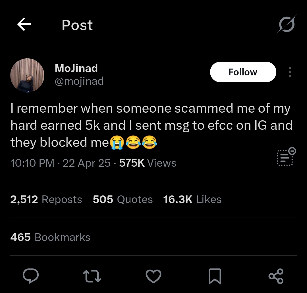Image resolution: width=307 pixels, height=293 pixels.
Task: Repost with the retweet arrows icon
Action: pyautogui.click(x=92, y=276)
